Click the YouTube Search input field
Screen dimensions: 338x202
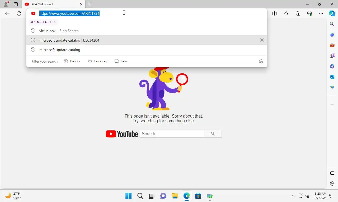click(x=172, y=134)
